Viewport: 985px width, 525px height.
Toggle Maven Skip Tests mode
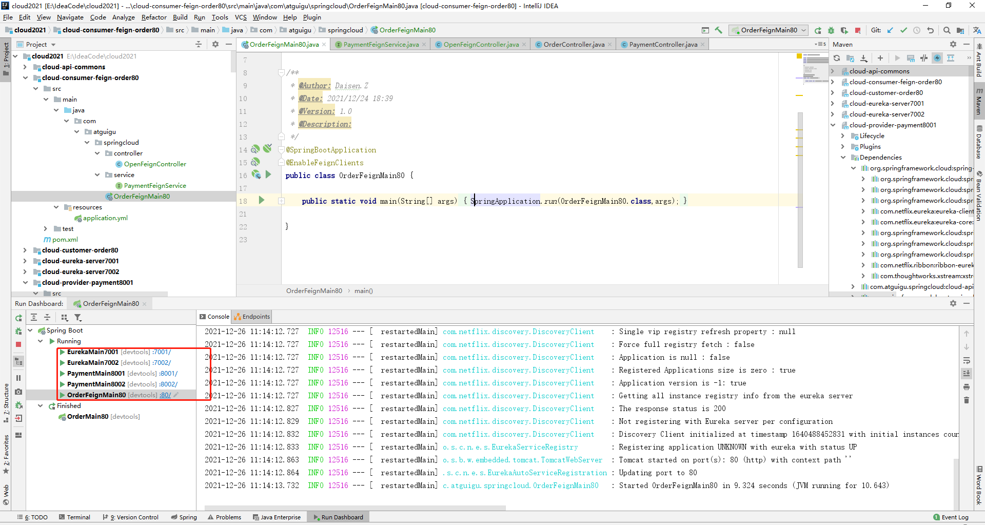click(937, 58)
